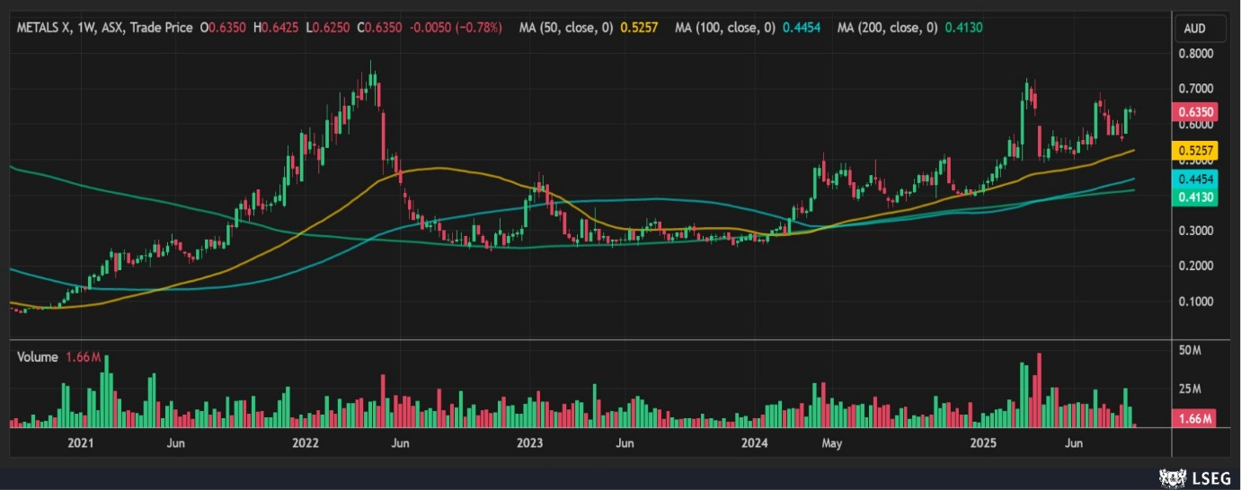This screenshot has width=1241, height=490.
Task: Click the MA 50 value 0.5257 in legend
Action: tap(641, 28)
